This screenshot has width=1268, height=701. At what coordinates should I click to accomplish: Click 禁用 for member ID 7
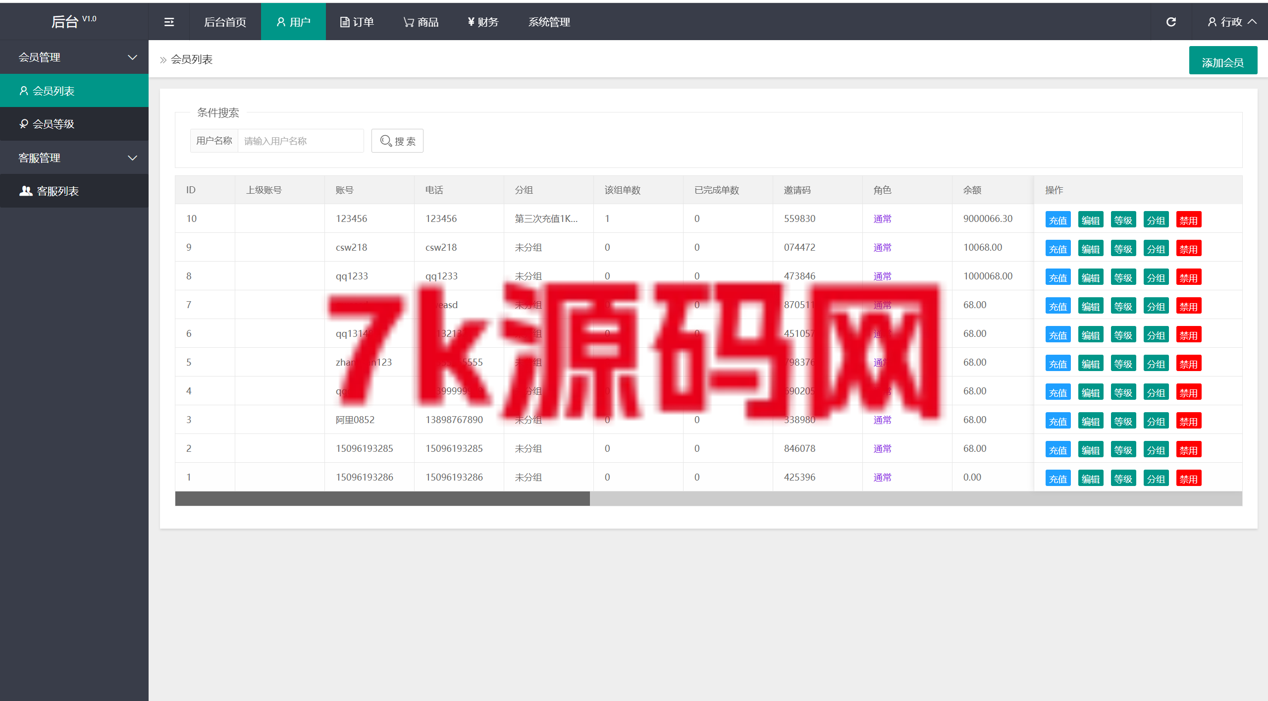(1189, 306)
